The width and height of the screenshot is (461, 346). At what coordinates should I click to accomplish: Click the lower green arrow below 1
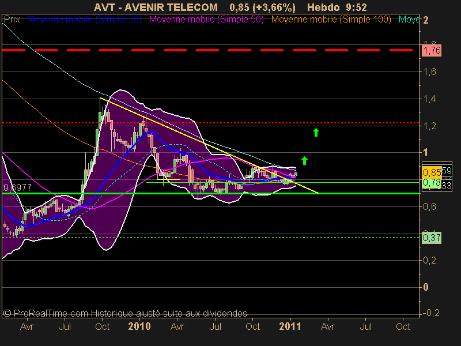[304, 160]
